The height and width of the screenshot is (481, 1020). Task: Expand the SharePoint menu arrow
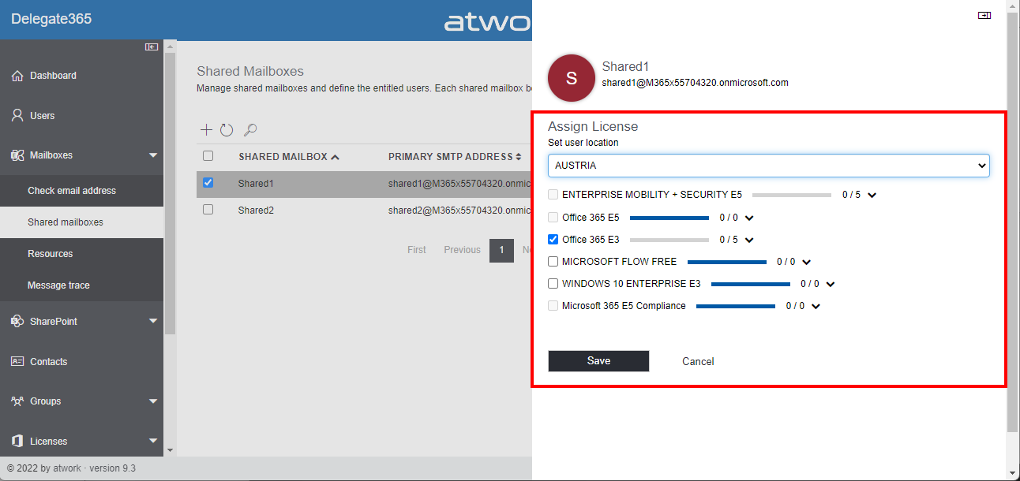(153, 322)
